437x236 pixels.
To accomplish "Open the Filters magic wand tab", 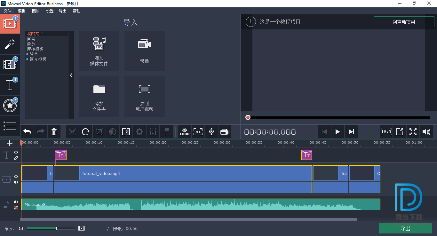I will point(10,44).
